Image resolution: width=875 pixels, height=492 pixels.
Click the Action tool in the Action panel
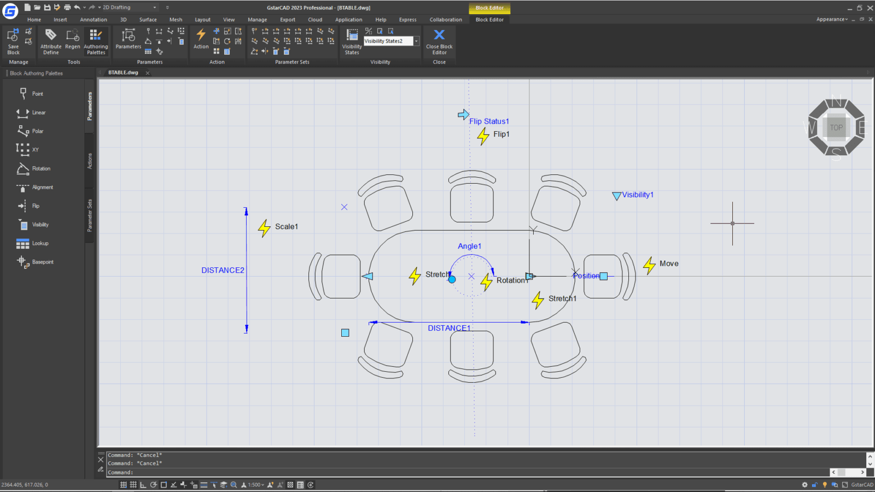tap(201, 38)
